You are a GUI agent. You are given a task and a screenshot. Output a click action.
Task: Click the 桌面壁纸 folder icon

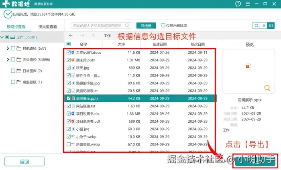click(x=19, y=82)
